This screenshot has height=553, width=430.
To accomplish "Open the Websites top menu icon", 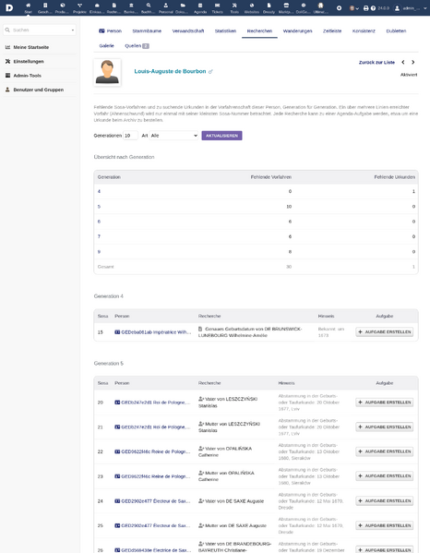I will pos(252,6).
